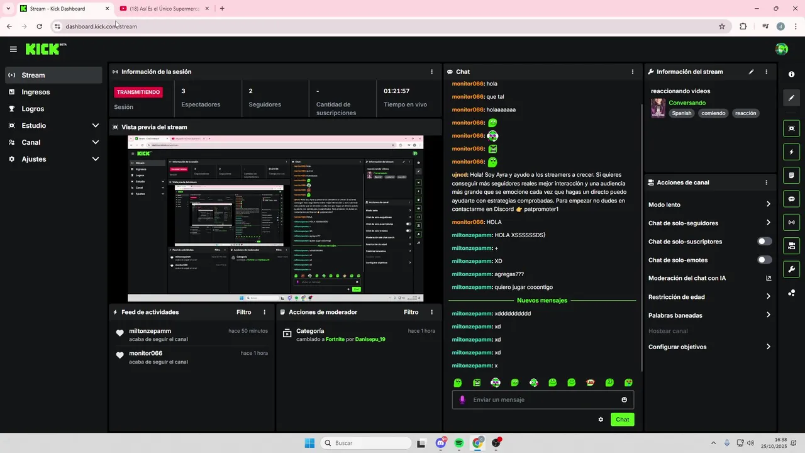Toggle Chat de solo-suscriptores switch

click(765, 242)
